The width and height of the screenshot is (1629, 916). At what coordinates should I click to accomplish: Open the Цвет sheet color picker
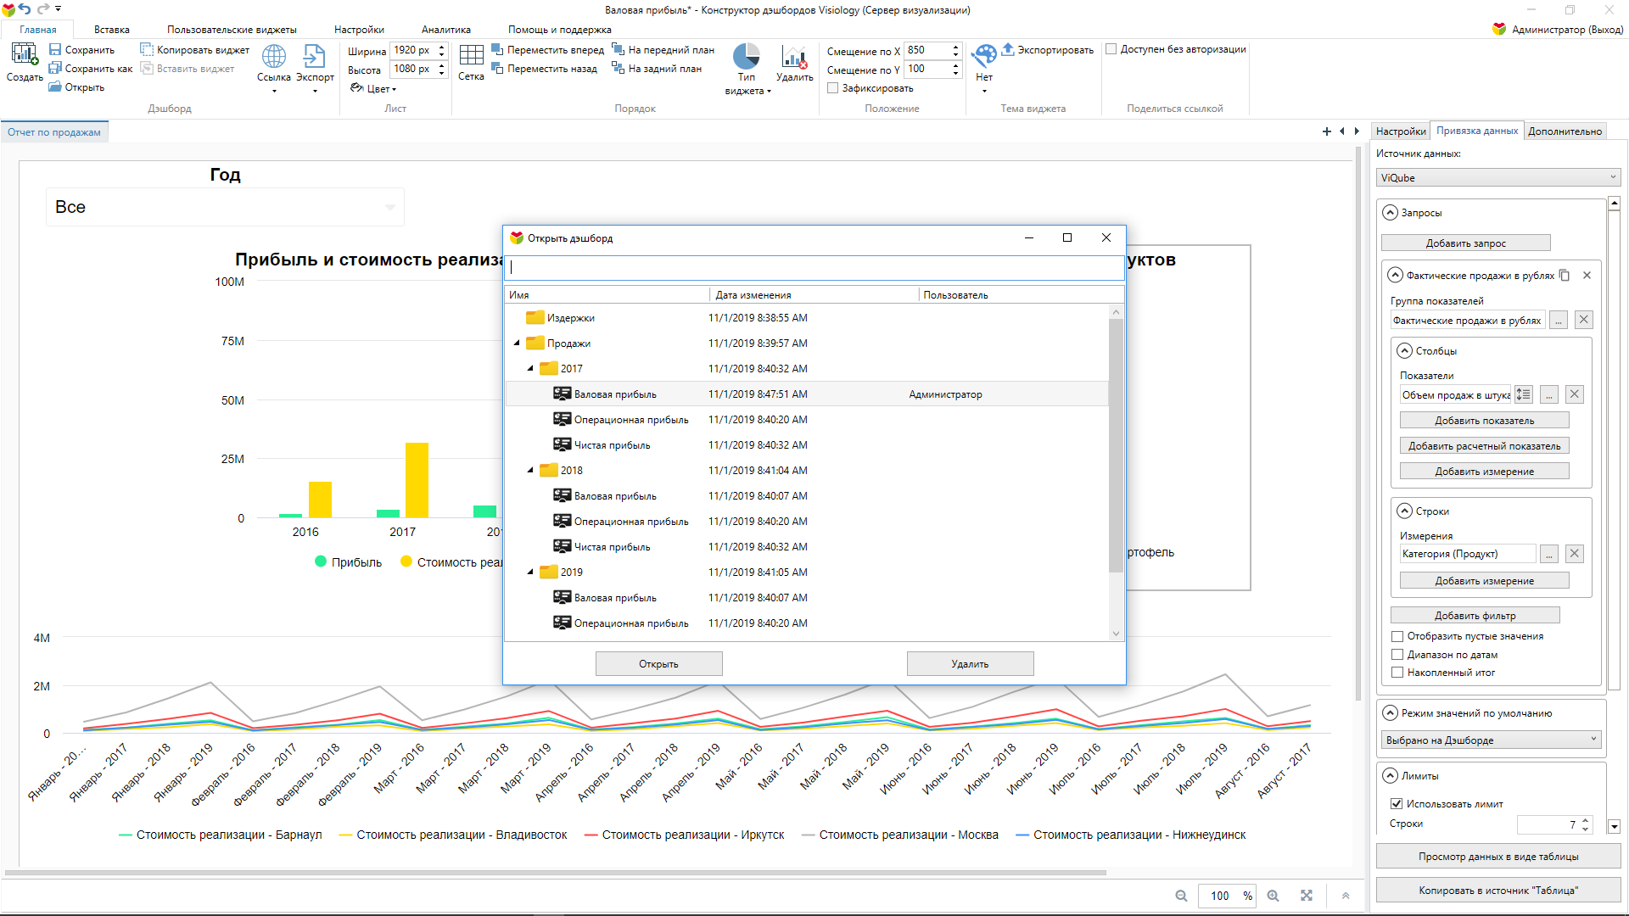[373, 88]
